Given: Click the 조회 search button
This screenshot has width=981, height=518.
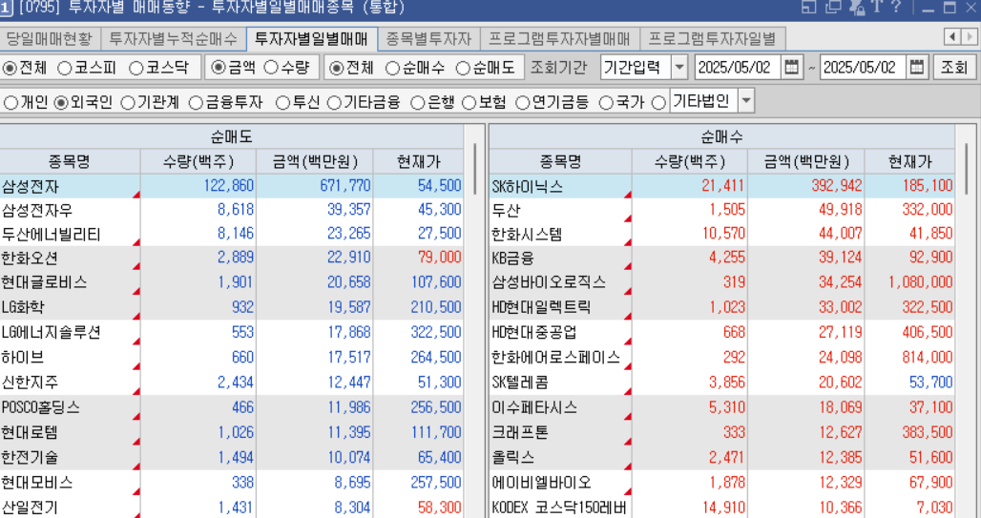Looking at the screenshot, I should pyautogui.click(x=954, y=68).
